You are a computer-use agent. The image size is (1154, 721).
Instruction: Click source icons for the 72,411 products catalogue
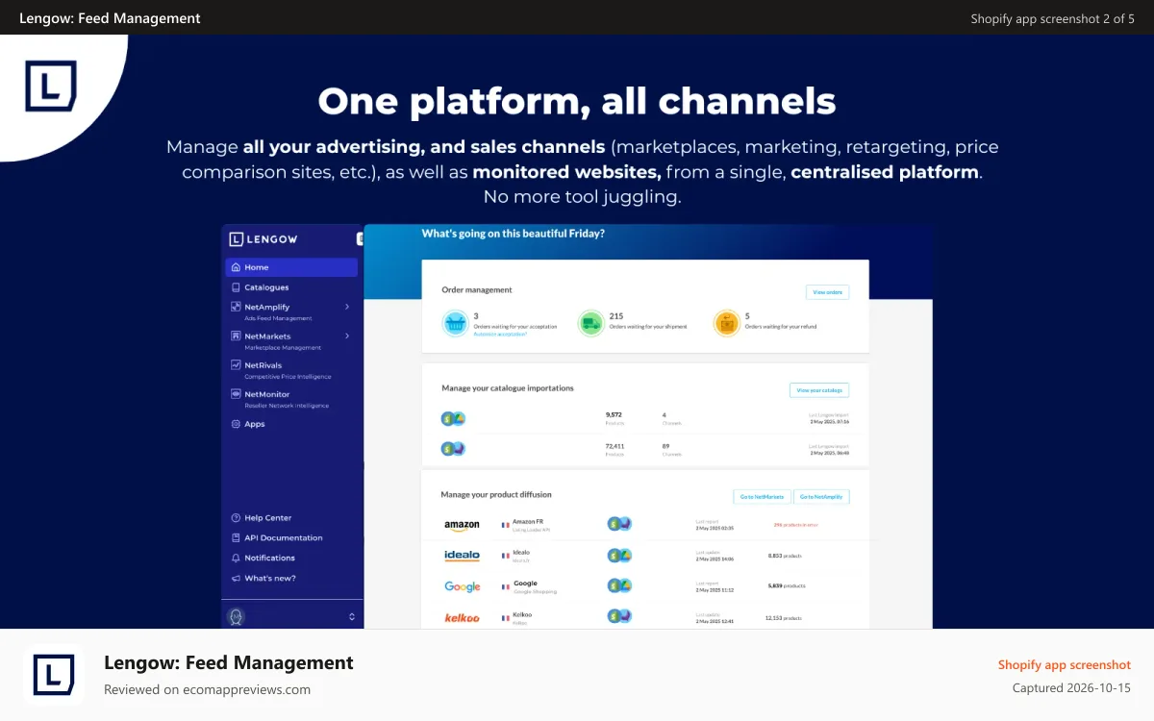[453, 448]
